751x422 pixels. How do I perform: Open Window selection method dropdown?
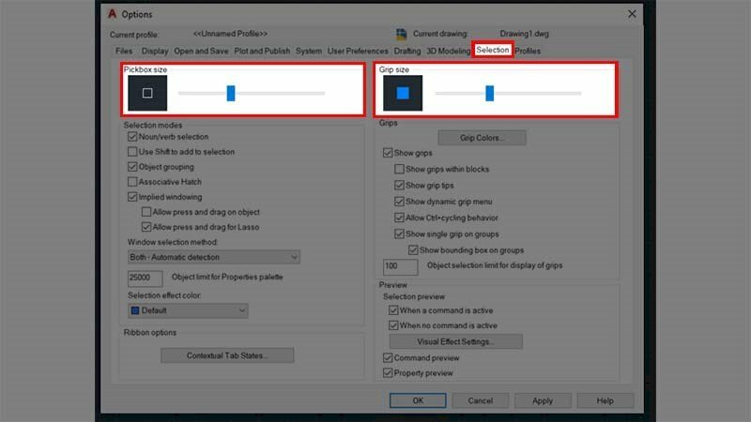[213, 257]
